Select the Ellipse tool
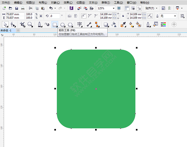 tap(63, 25)
